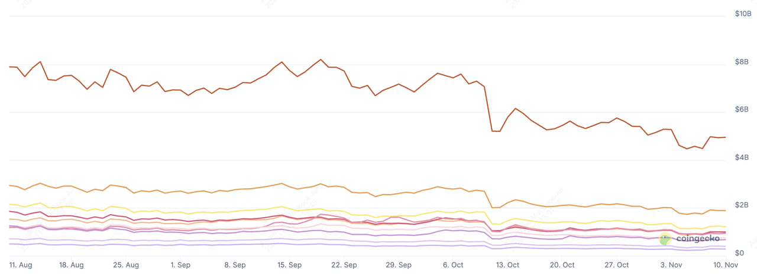
Task: Click the 20. Oct axis label
Action: pyautogui.click(x=562, y=265)
